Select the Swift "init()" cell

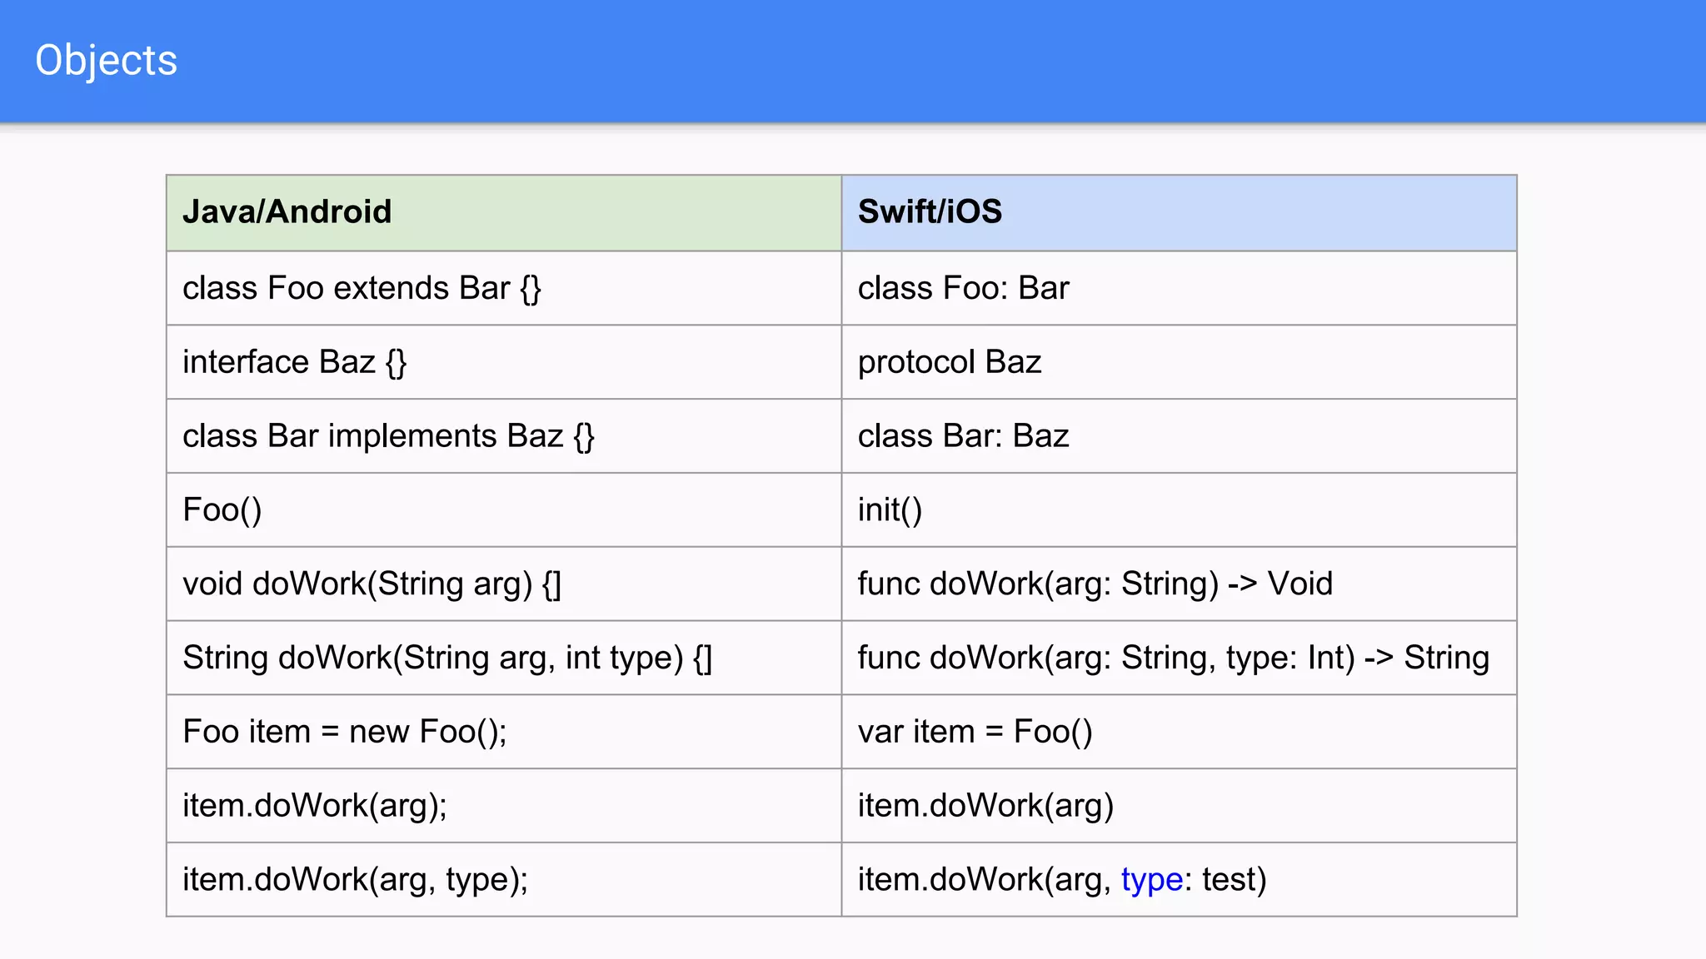coord(890,510)
